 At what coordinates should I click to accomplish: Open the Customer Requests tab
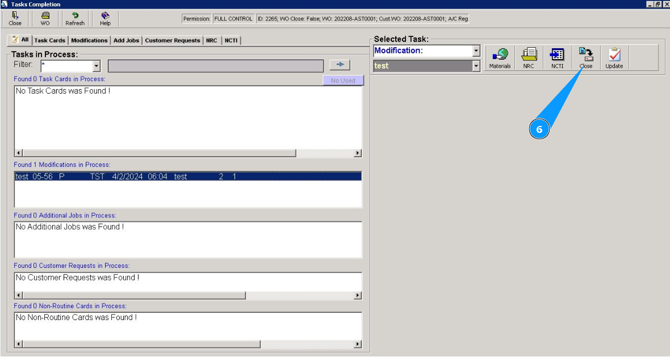click(172, 40)
